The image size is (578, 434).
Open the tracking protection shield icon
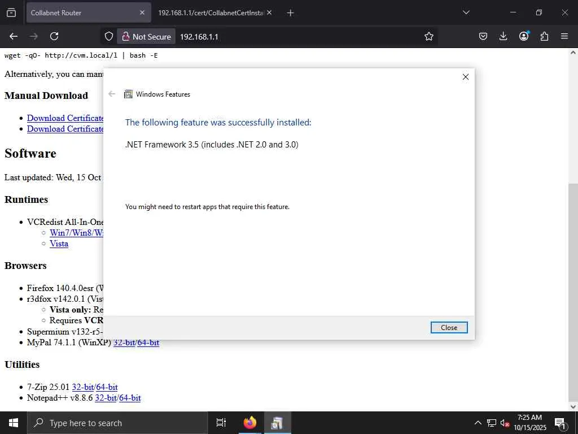coord(109,36)
